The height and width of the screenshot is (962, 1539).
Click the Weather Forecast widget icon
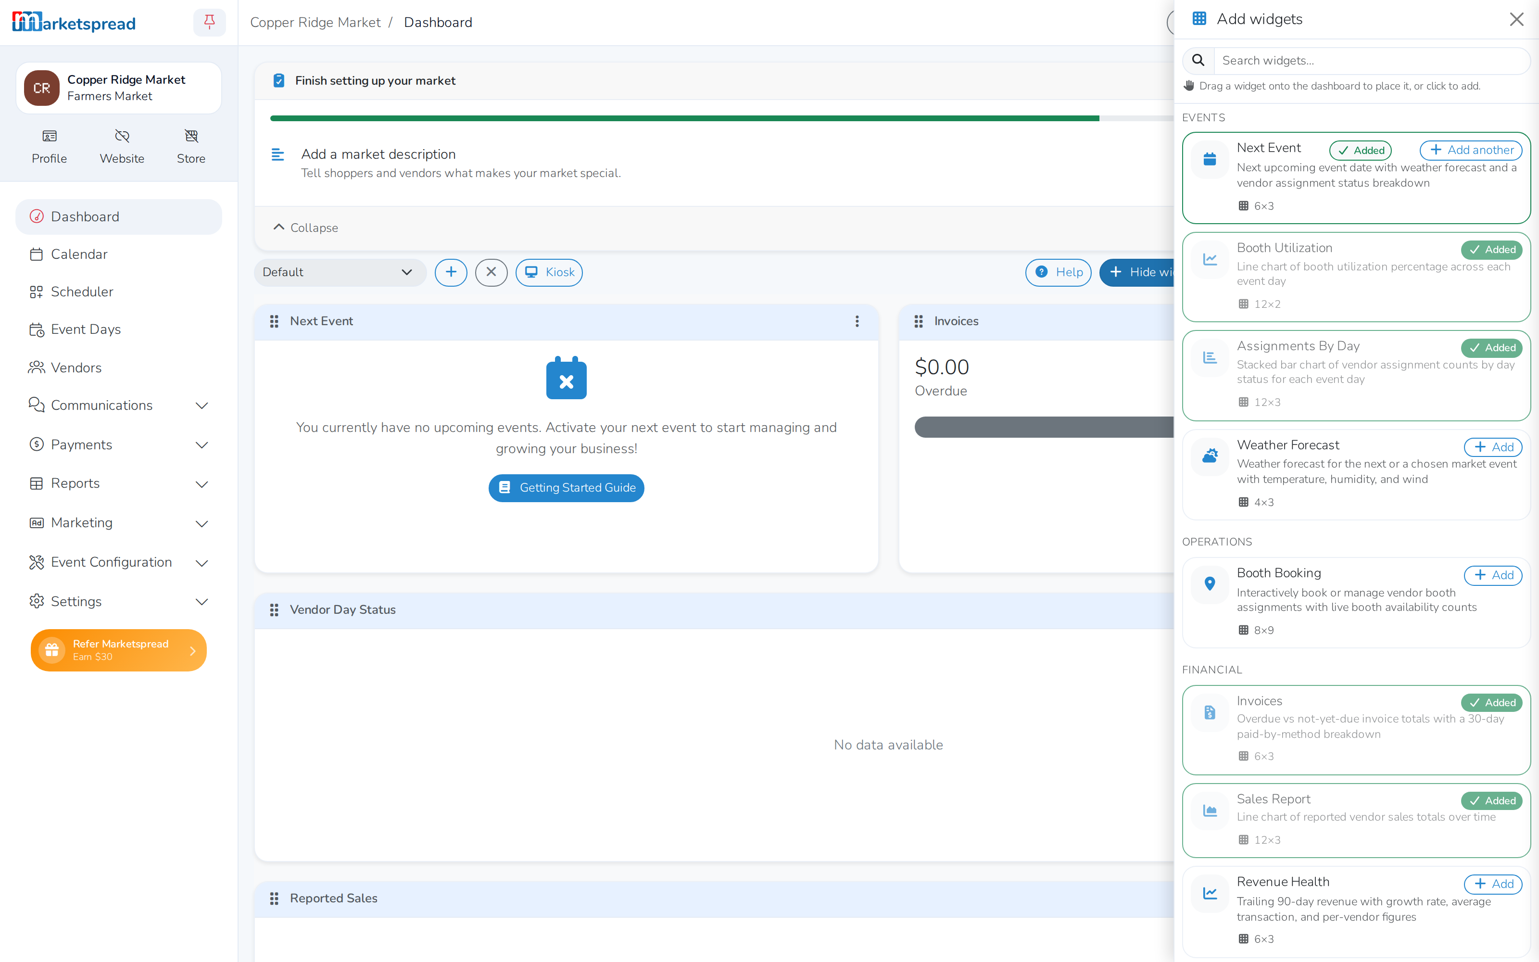1210,456
